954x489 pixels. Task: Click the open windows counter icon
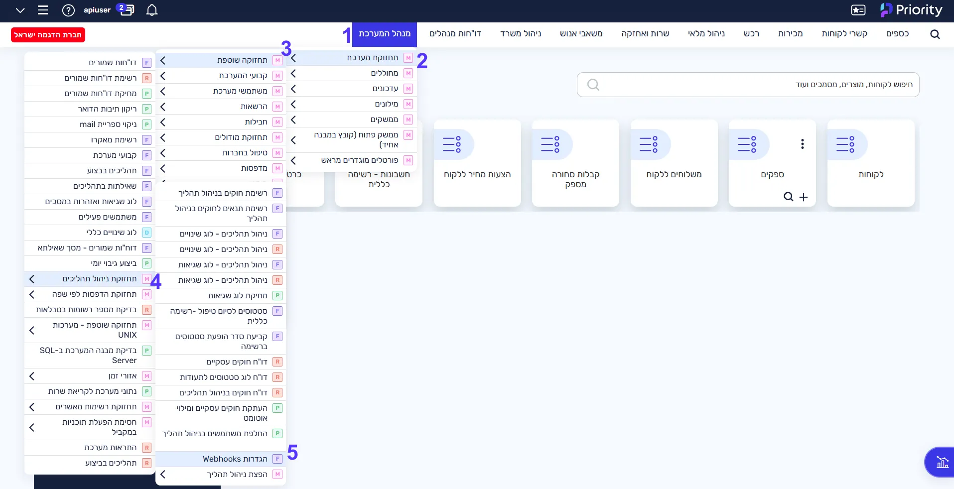(x=126, y=9)
